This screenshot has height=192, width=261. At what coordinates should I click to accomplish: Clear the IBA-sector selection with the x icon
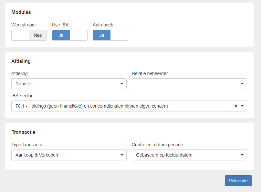236,106
